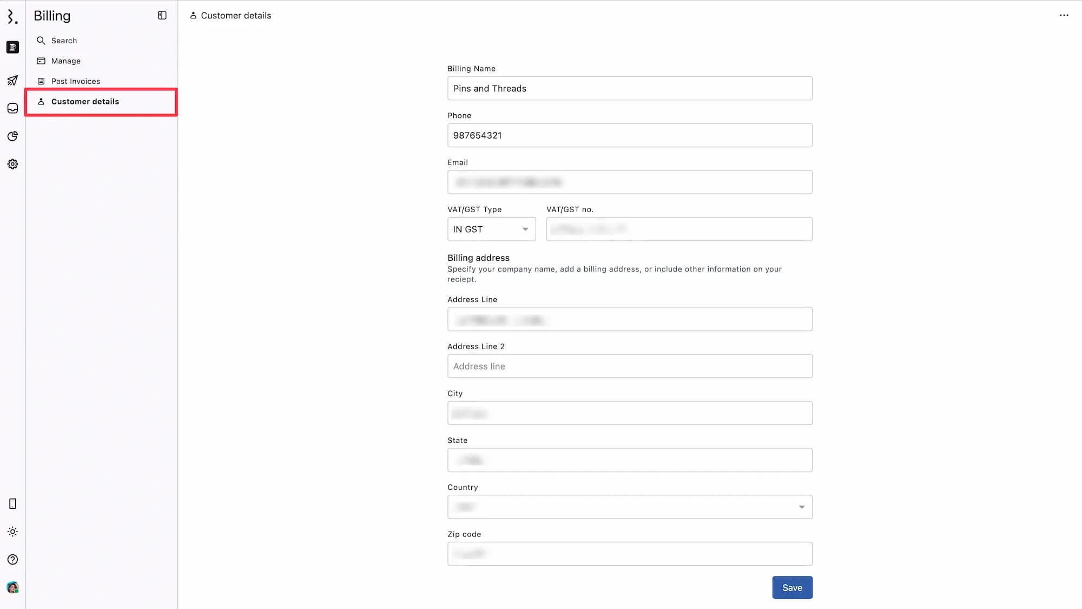The height and width of the screenshot is (609, 1082).
Task: Open Past Invoices page
Action: click(75, 81)
